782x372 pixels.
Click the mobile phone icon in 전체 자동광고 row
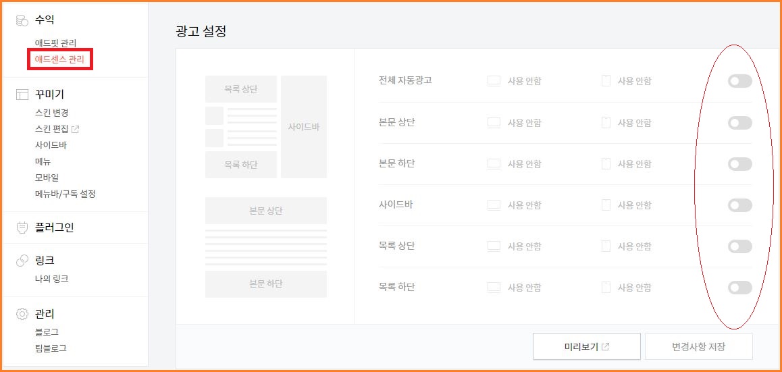(606, 81)
